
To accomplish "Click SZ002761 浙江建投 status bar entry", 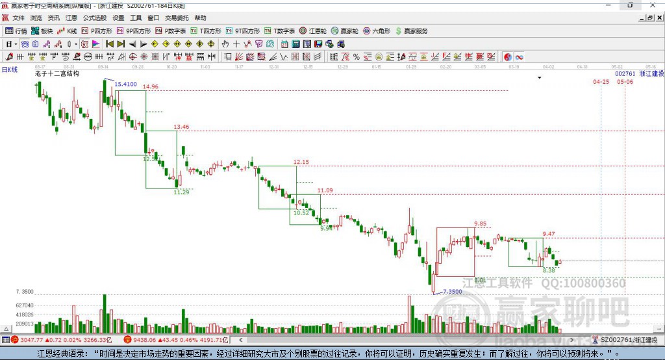I will (x=625, y=340).
